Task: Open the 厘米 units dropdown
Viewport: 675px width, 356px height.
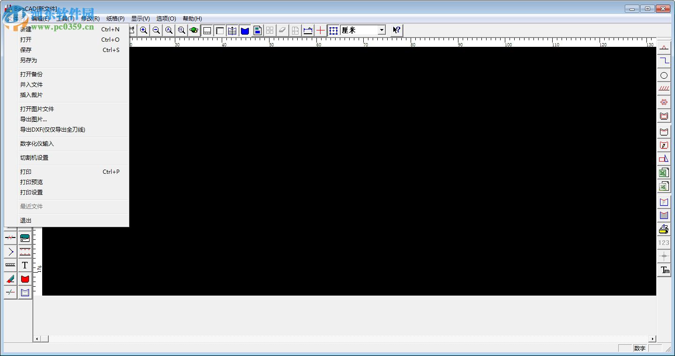Action: [x=382, y=30]
